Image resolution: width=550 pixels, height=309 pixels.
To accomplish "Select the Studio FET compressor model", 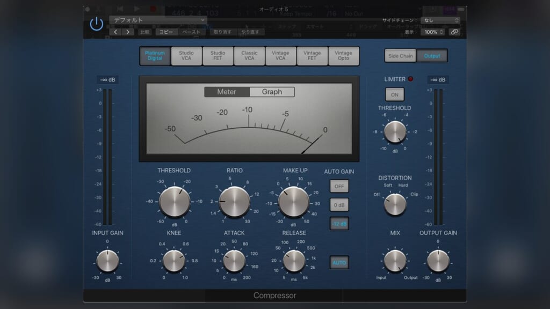I will [218, 56].
